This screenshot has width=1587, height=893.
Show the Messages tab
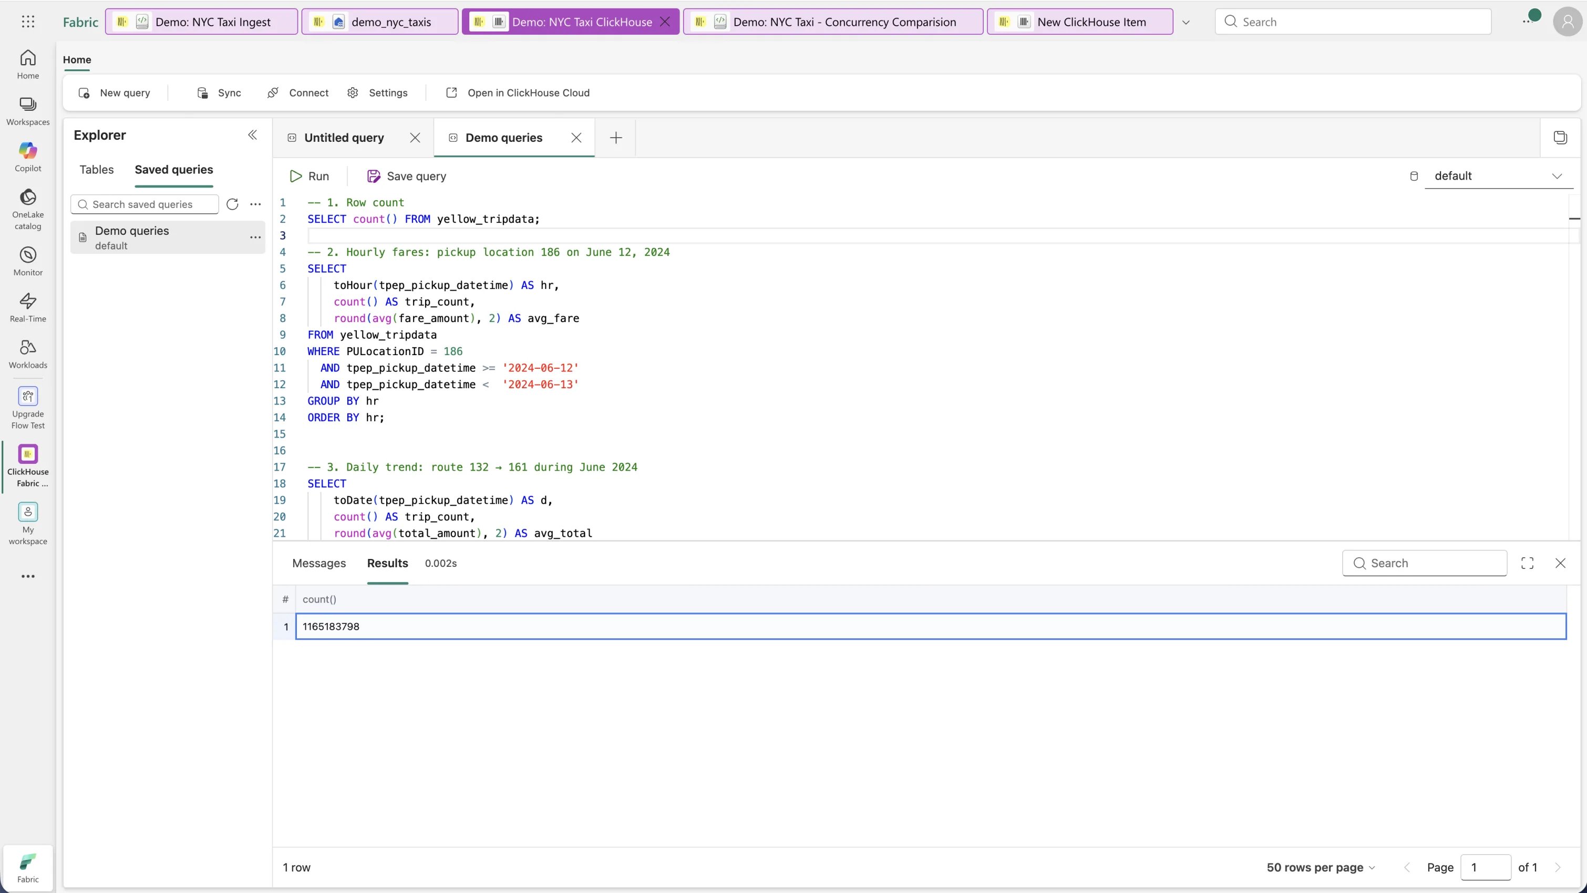[x=318, y=563]
